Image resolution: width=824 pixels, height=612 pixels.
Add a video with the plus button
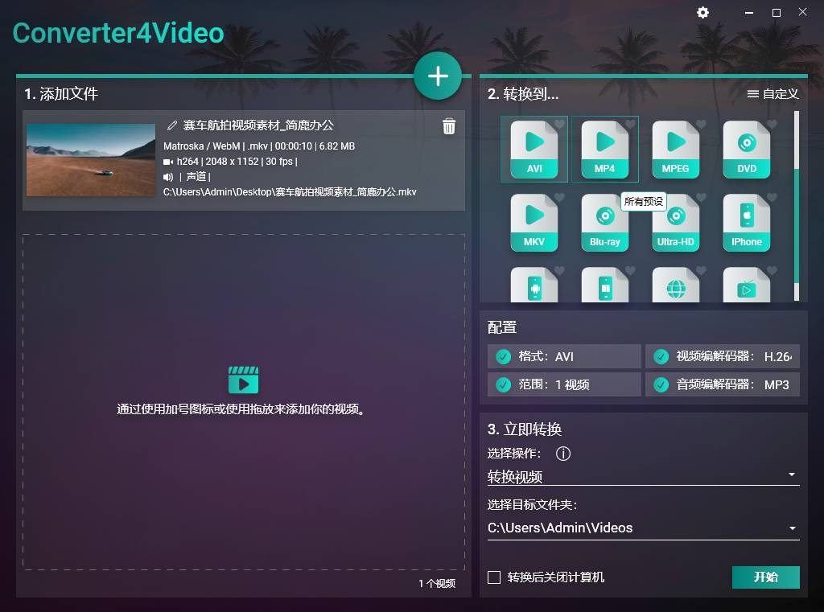click(x=438, y=76)
